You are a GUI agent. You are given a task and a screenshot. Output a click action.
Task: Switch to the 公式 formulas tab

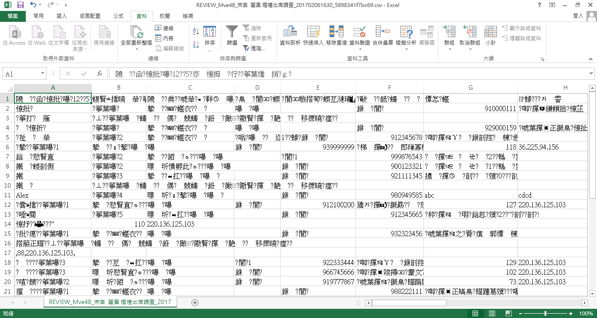pos(118,16)
